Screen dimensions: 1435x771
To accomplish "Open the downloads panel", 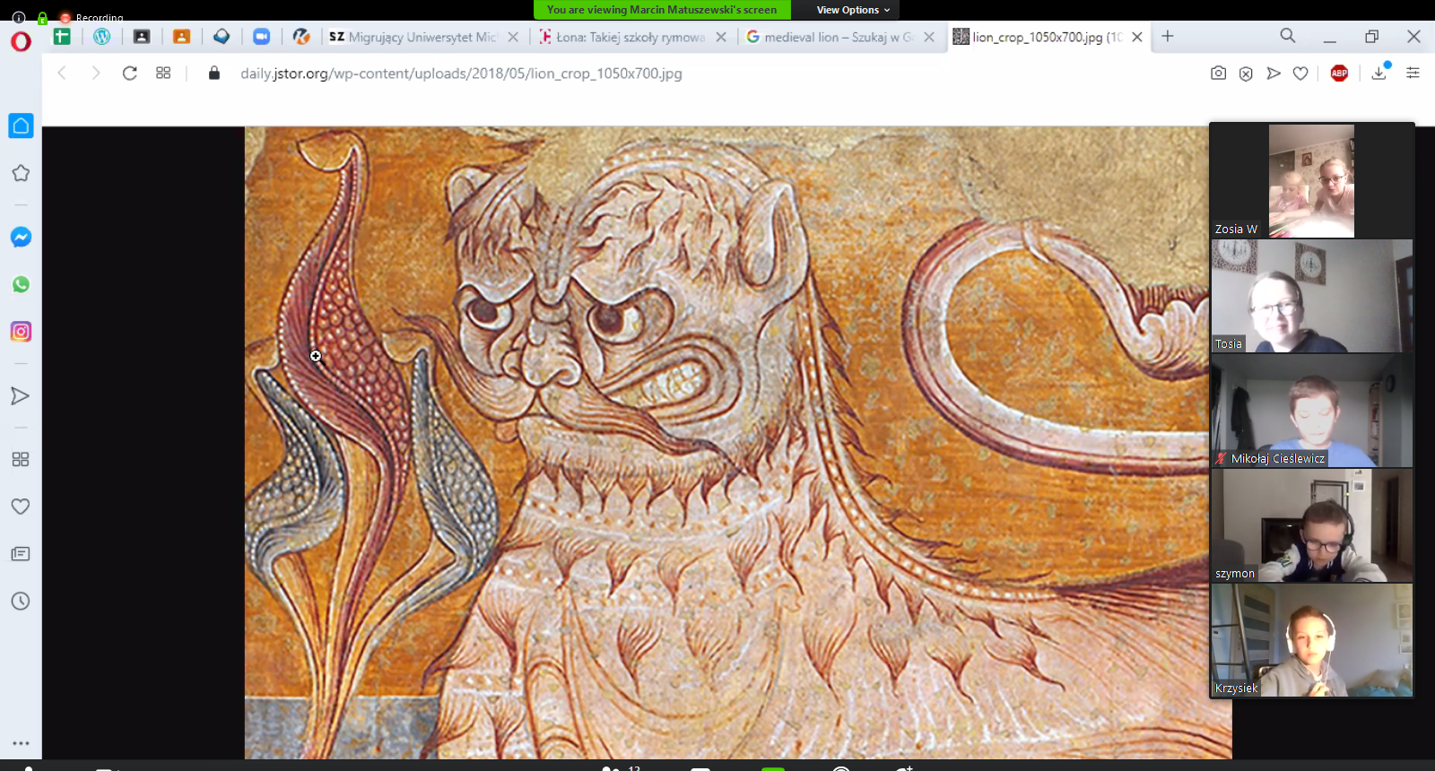I will click(x=1379, y=73).
